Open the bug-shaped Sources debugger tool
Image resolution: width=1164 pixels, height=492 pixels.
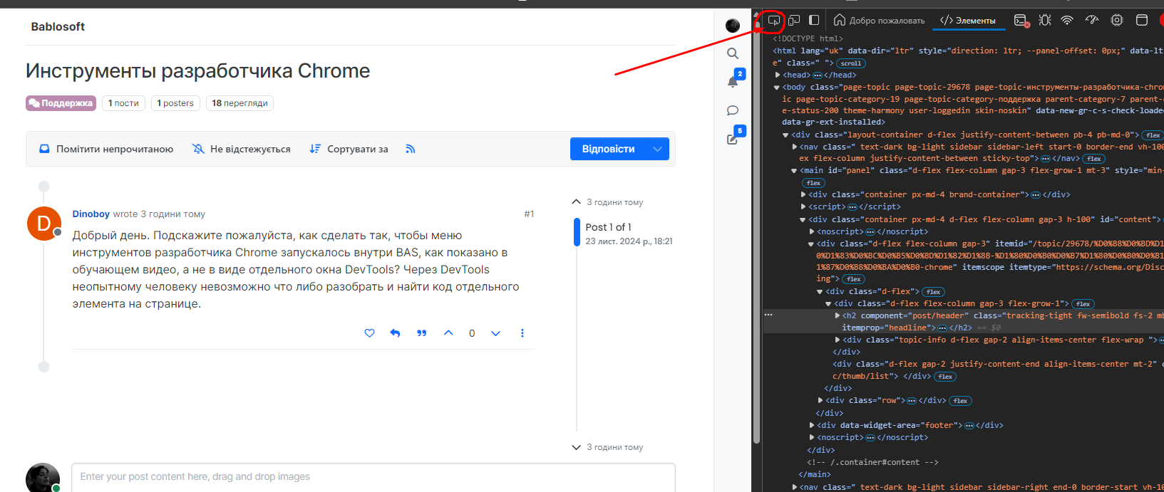1044,21
